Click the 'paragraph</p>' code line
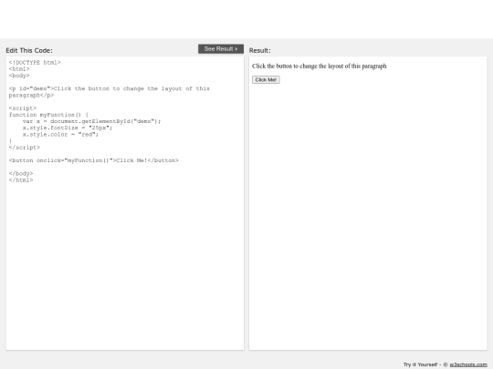This screenshot has width=493, height=369. tap(31, 95)
